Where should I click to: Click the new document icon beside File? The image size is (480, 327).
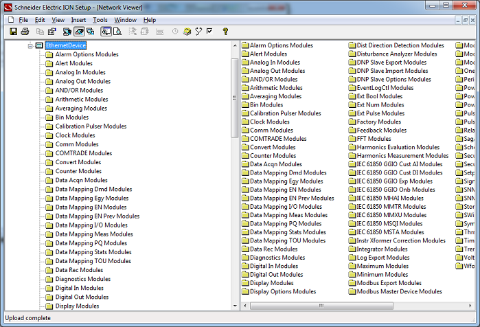11,20
